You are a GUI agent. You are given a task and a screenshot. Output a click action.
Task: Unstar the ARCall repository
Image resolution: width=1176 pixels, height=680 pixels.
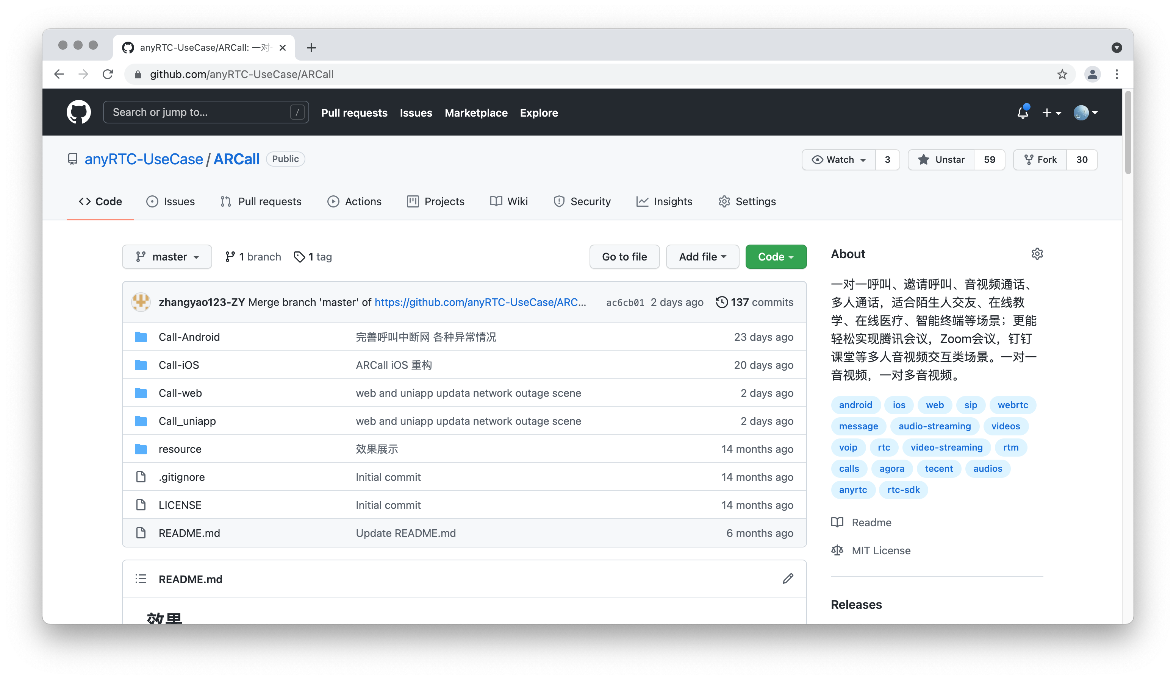tap(941, 159)
